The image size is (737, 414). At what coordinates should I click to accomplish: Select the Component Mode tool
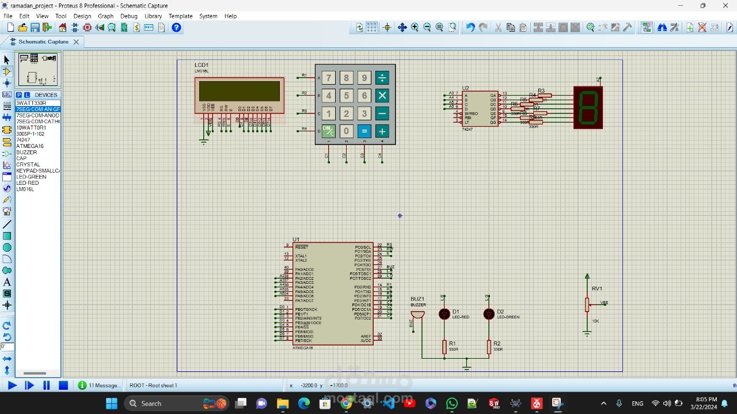7,71
